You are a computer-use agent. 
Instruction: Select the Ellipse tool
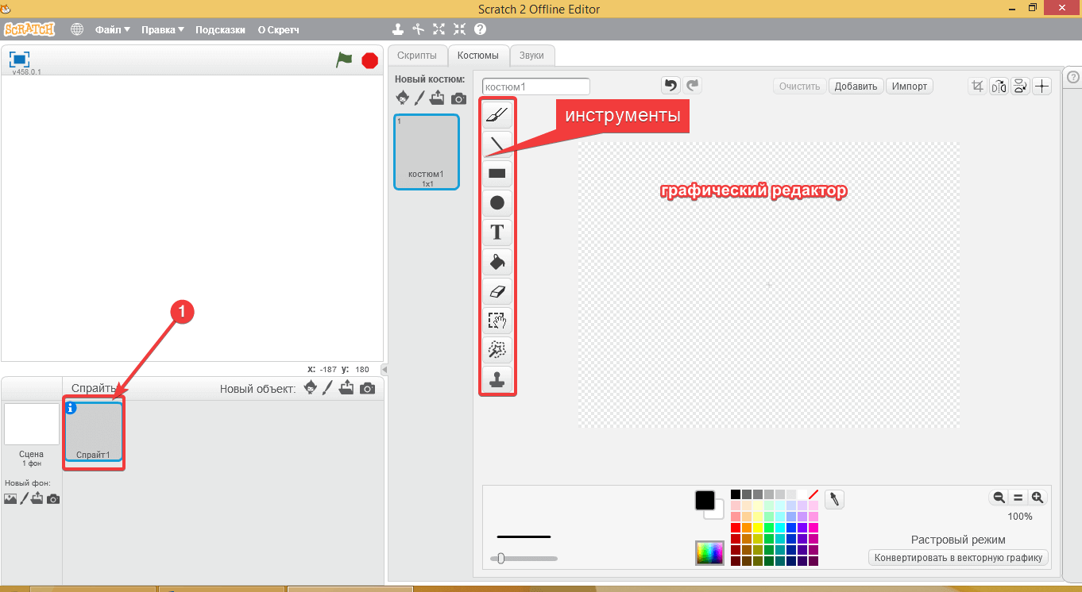pyautogui.click(x=497, y=202)
